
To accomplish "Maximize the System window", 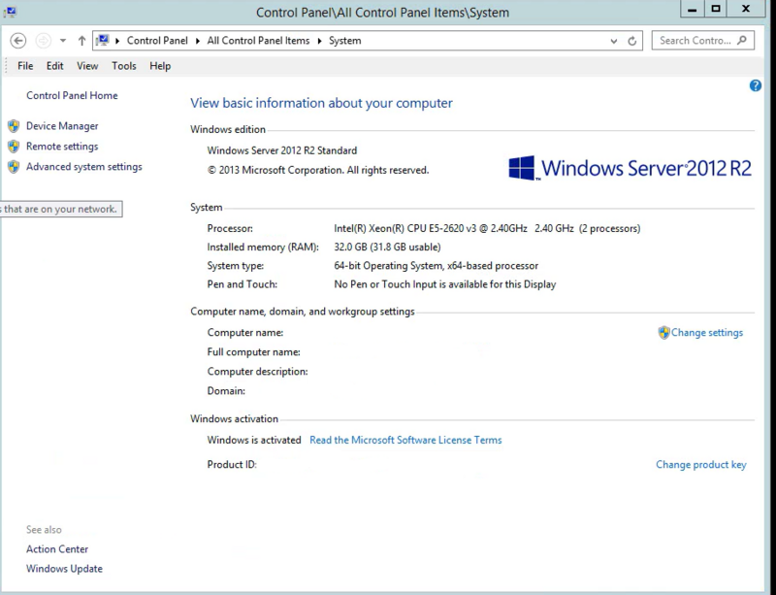I will (716, 9).
